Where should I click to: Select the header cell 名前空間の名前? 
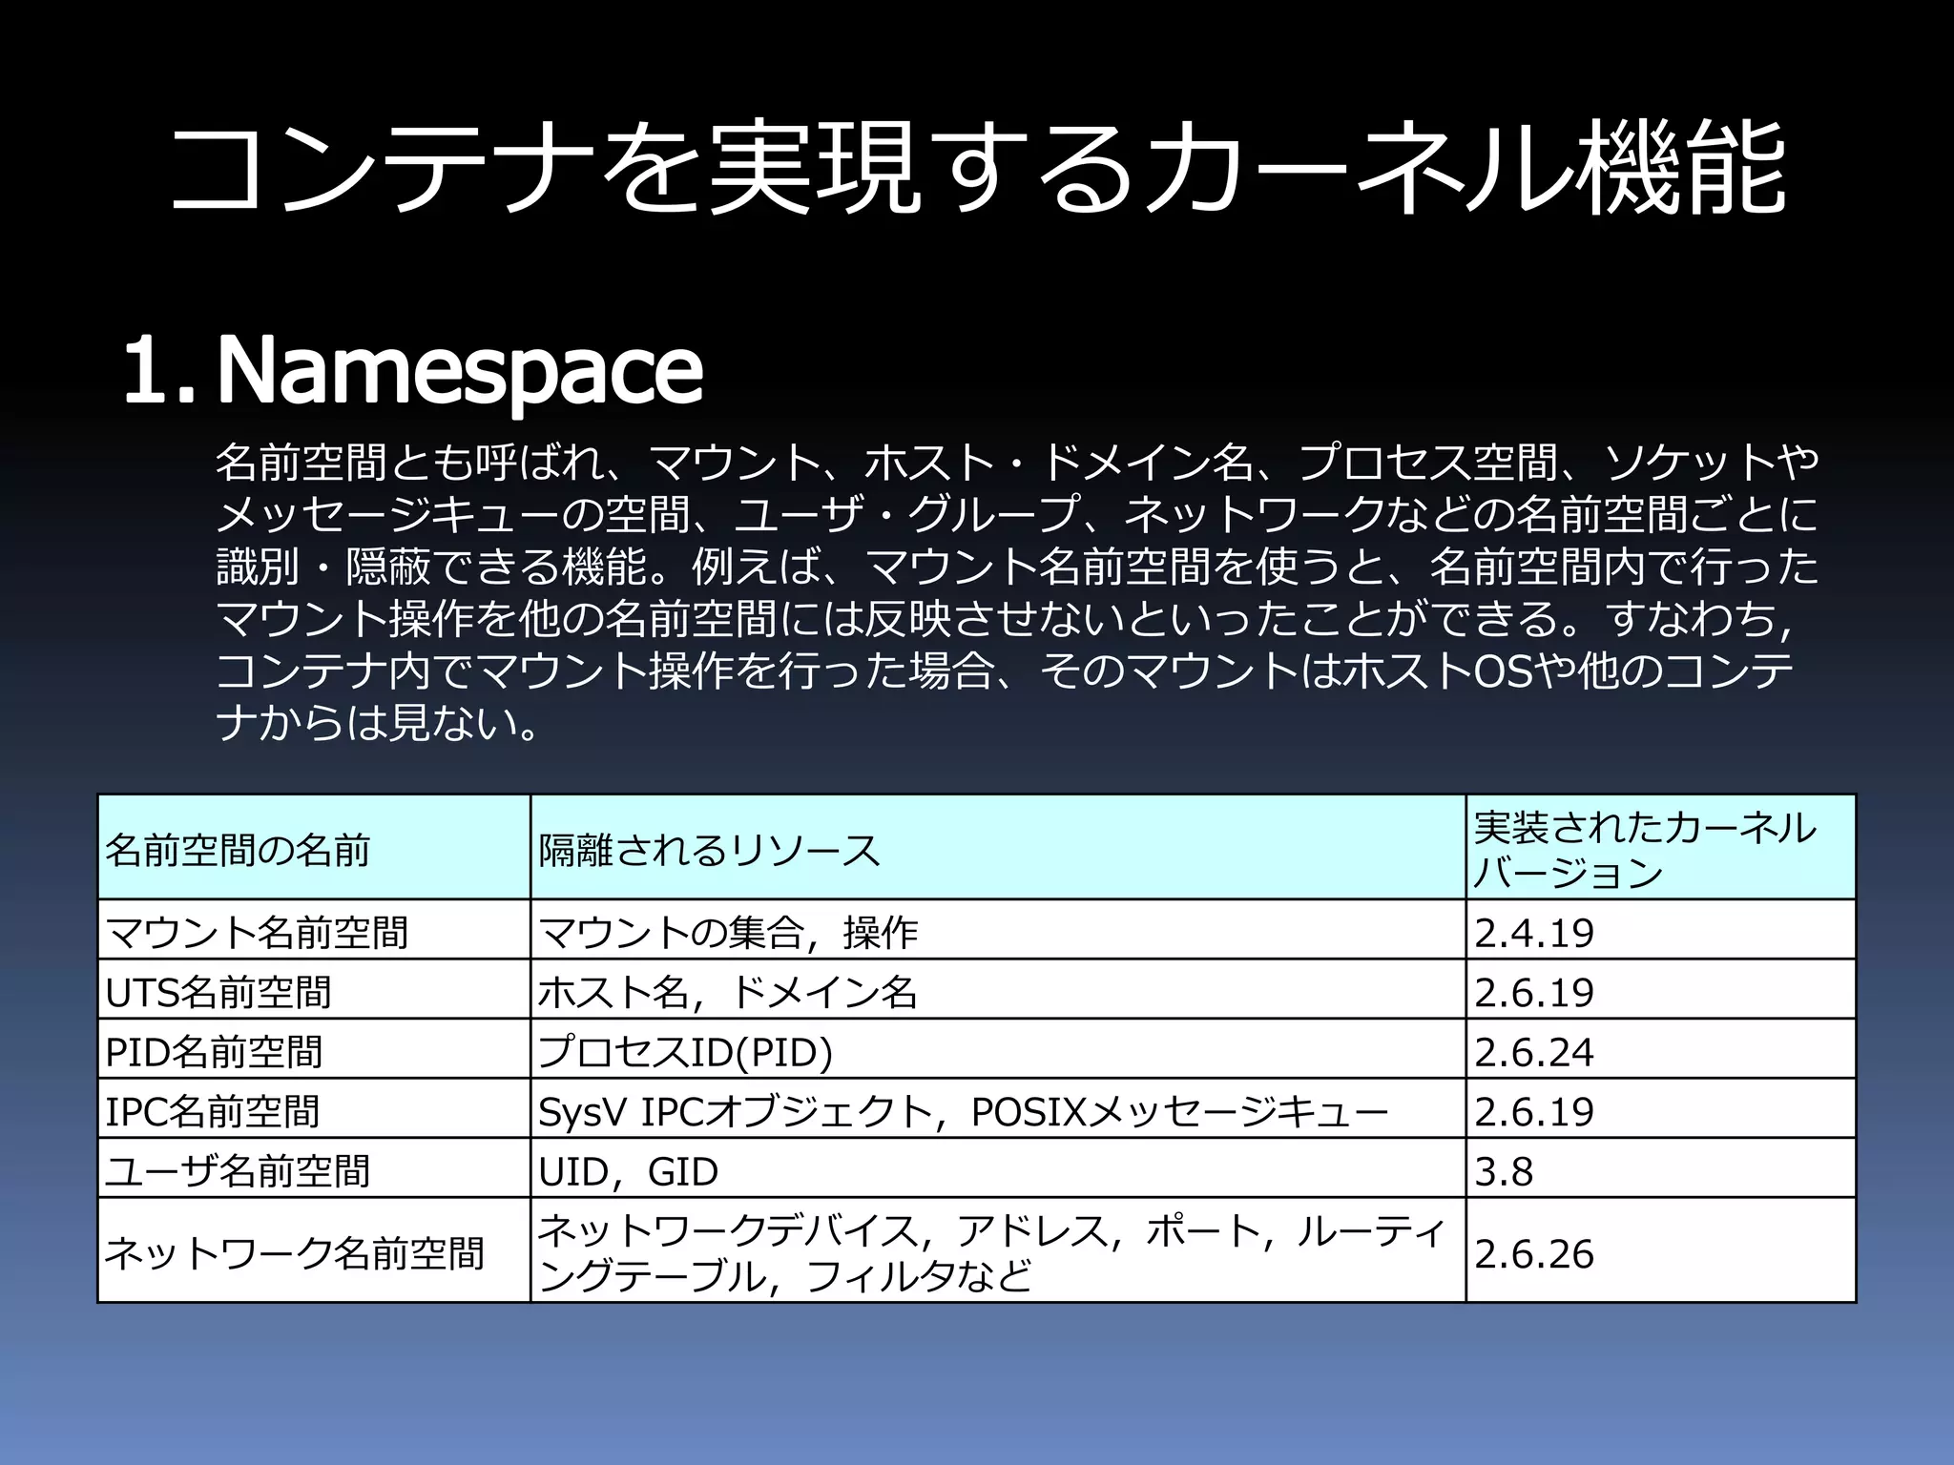(237, 849)
